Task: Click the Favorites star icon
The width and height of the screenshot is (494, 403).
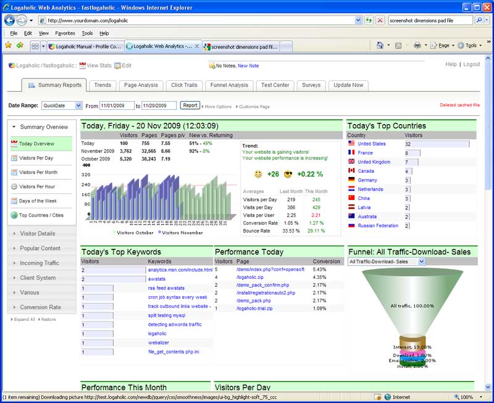Action: point(9,45)
